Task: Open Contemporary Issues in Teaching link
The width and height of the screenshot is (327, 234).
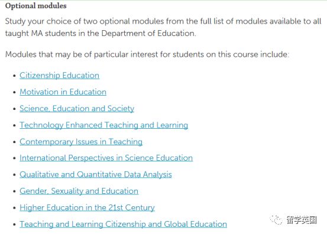Action: tap(81, 141)
